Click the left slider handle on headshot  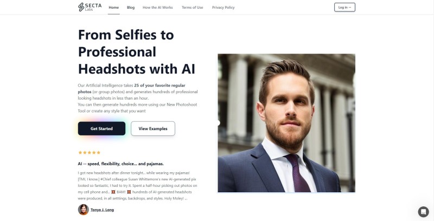[x=218, y=123]
